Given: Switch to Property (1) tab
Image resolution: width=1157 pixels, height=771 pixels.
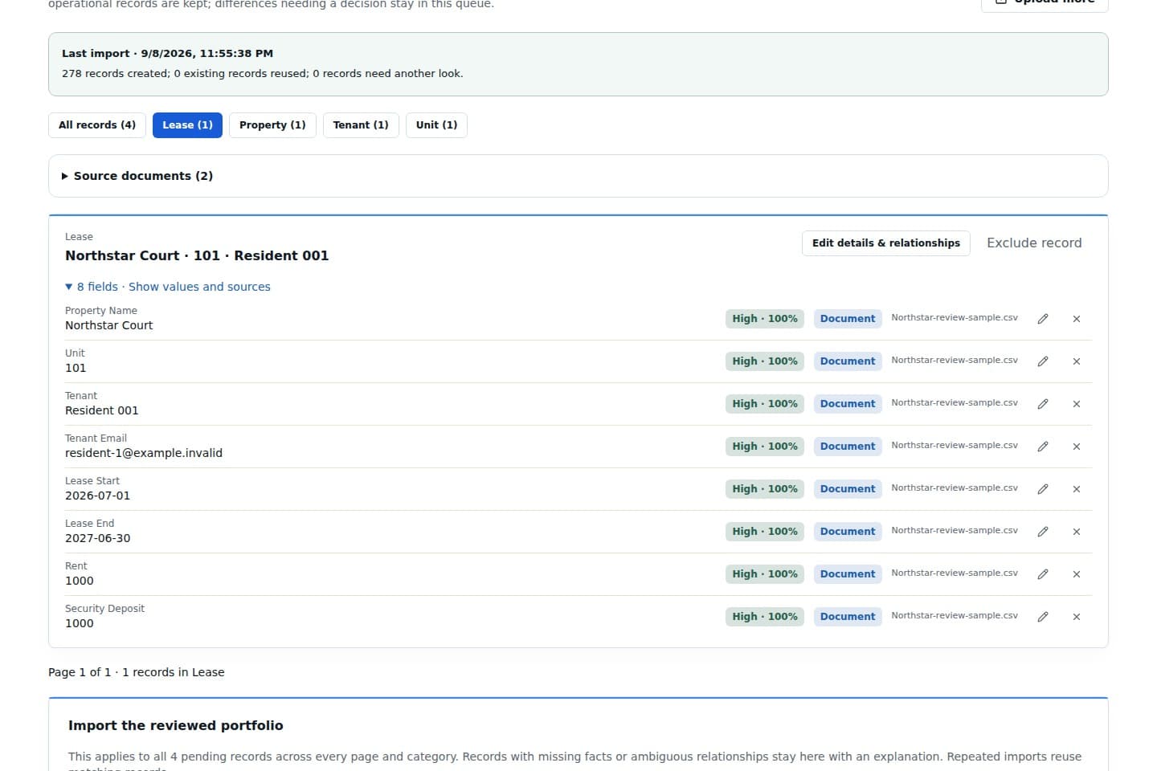Looking at the screenshot, I should 272,125.
